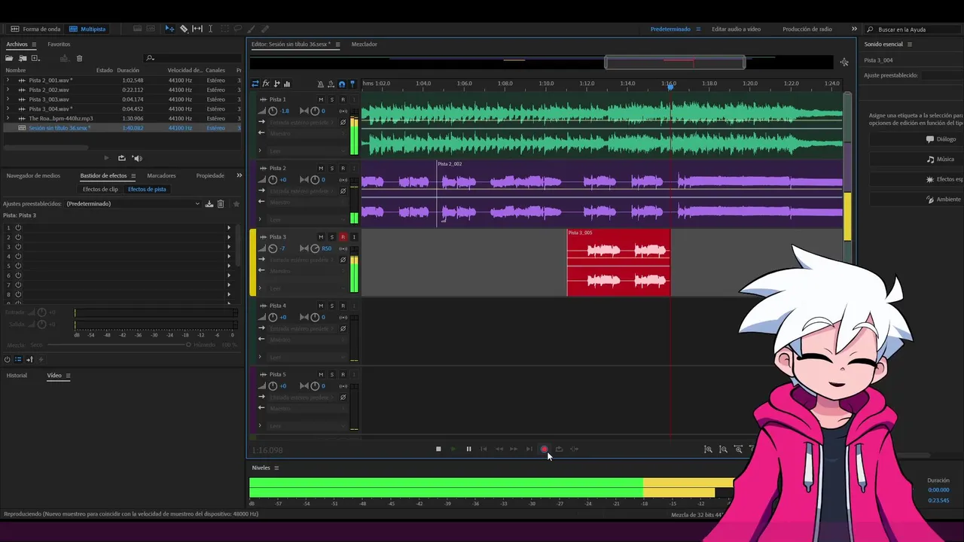Adjust Pista 1 volume knob
The image size is (964, 542).
(x=273, y=111)
